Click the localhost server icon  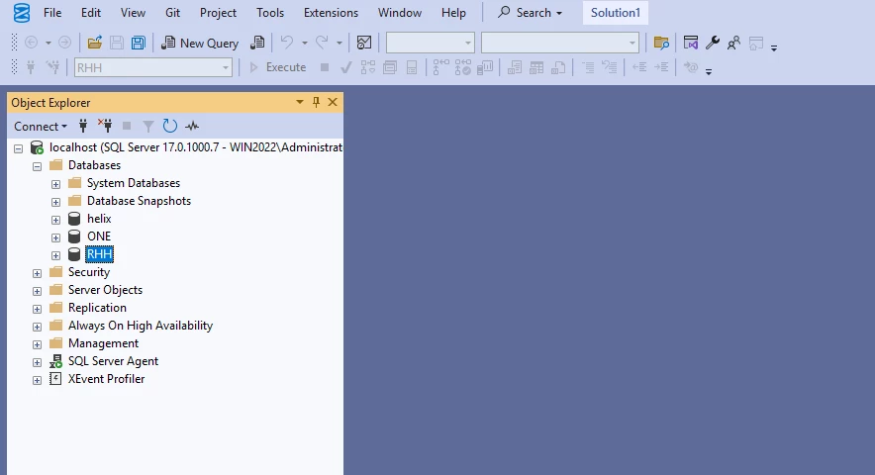click(37, 147)
